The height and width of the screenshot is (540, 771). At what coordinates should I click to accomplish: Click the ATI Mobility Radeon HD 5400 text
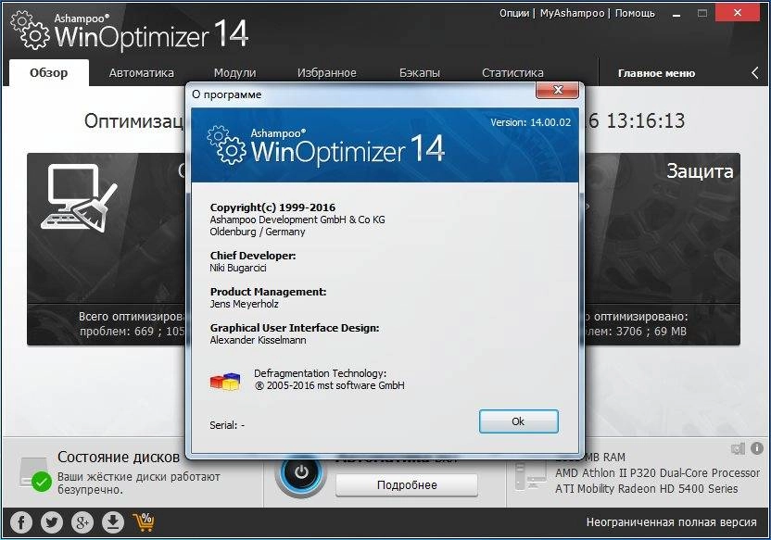click(x=646, y=489)
